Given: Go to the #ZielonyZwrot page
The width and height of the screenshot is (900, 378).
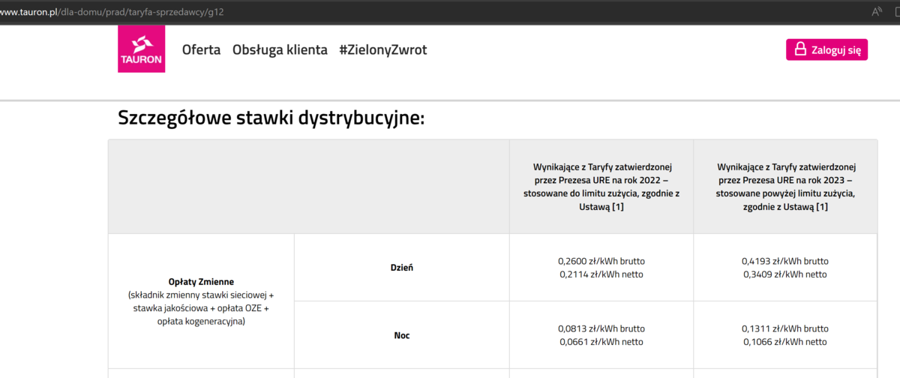Looking at the screenshot, I should 382,50.
